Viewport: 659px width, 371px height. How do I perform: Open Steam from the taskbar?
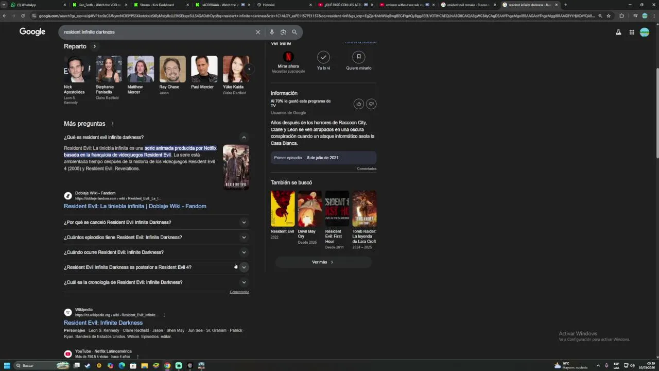(x=88, y=365)
